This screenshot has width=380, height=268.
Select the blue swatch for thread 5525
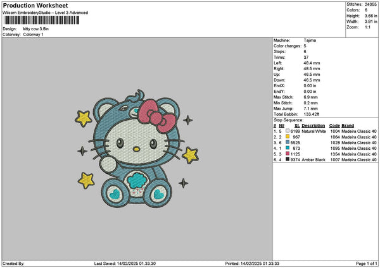click(x=288, y=142)
